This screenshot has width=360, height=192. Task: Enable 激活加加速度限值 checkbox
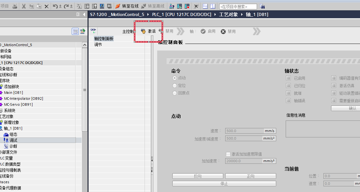(x=228, y=154)
